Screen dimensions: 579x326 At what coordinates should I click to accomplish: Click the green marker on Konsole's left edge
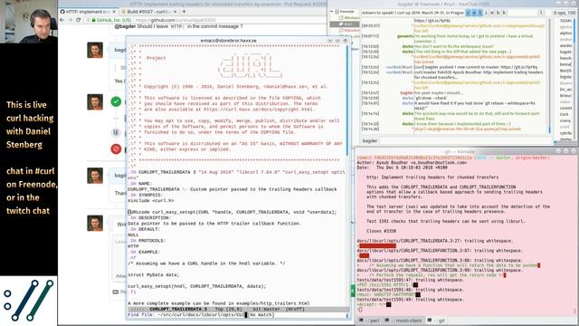click(353, 291)
